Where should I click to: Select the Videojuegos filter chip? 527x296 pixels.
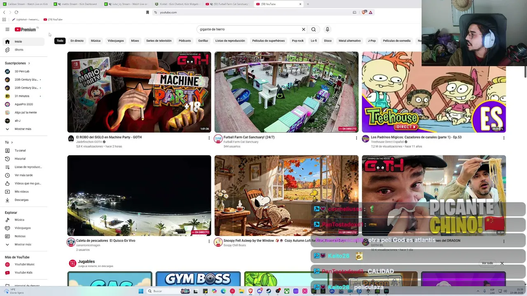click(x=116, y=41)
